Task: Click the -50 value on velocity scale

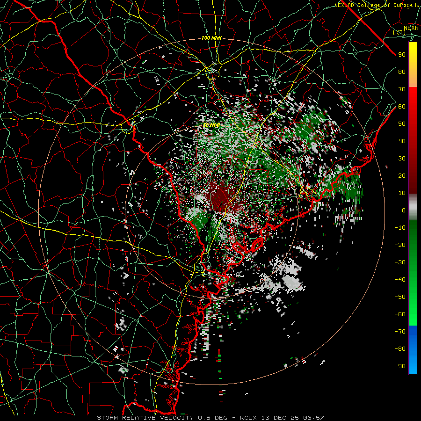Action: (x=400, y=297)
